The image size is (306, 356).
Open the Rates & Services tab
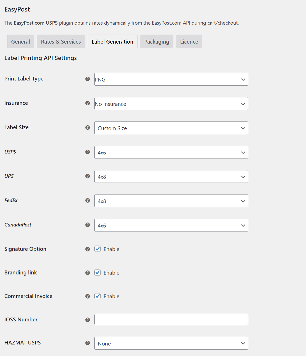61,42
